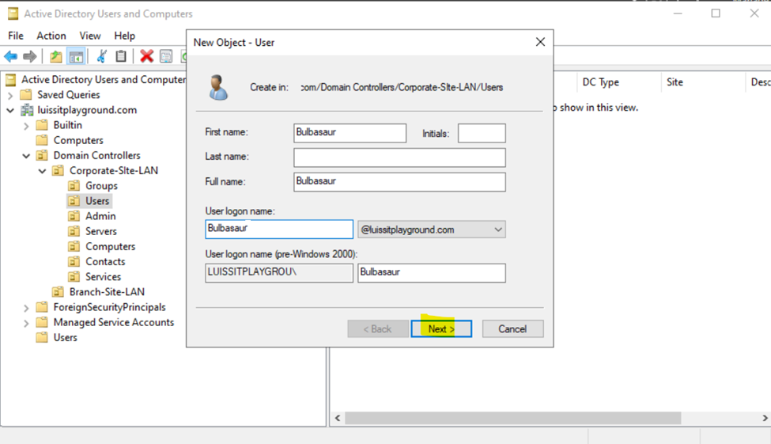Close the New Object - User dialog
Screen dimensions: 771x444
tap(540, 42)
